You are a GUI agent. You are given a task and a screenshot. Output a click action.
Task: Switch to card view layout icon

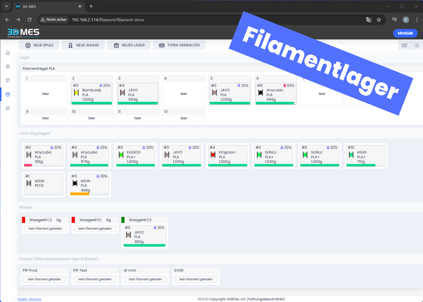(x=404, y=45)
